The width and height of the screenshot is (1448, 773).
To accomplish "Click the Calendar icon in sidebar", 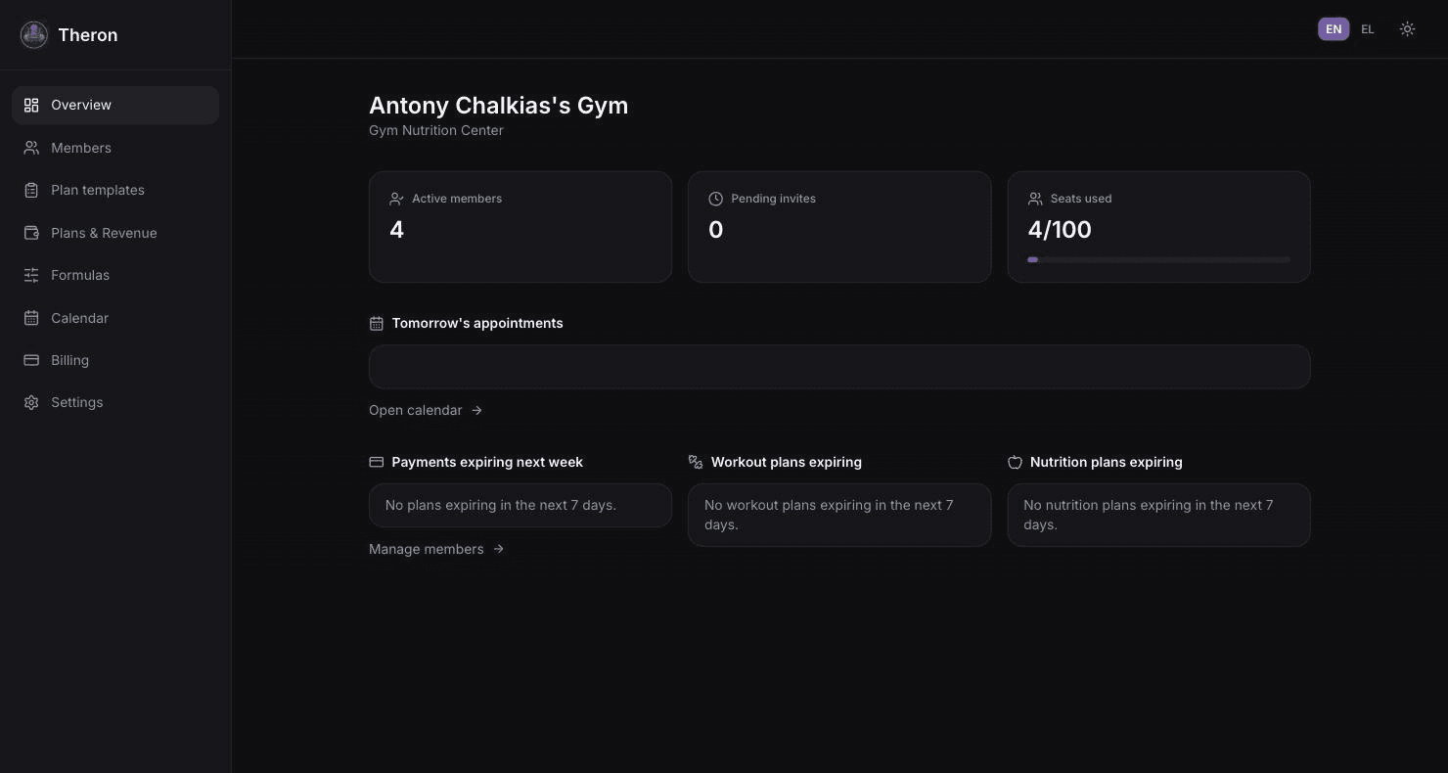I will (31, 318).
